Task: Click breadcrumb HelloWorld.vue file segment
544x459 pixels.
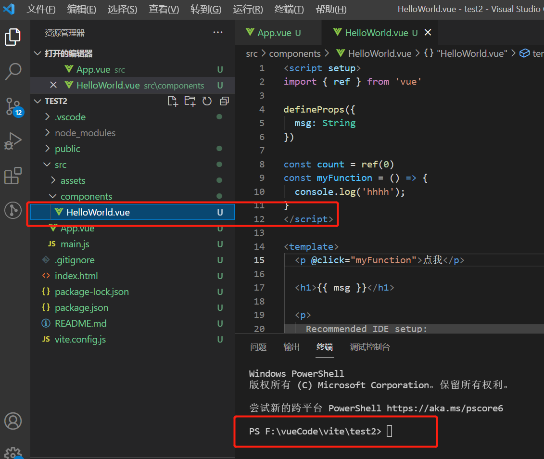Action: point(374,53)
